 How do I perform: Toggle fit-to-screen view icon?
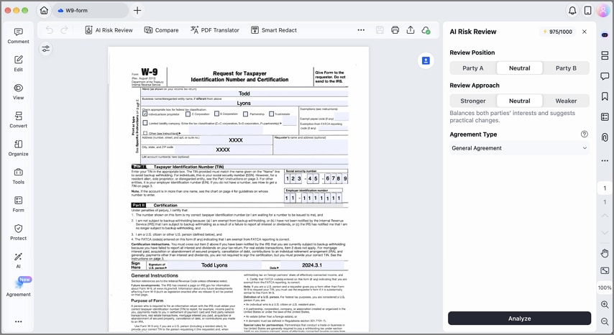point(605,270)
